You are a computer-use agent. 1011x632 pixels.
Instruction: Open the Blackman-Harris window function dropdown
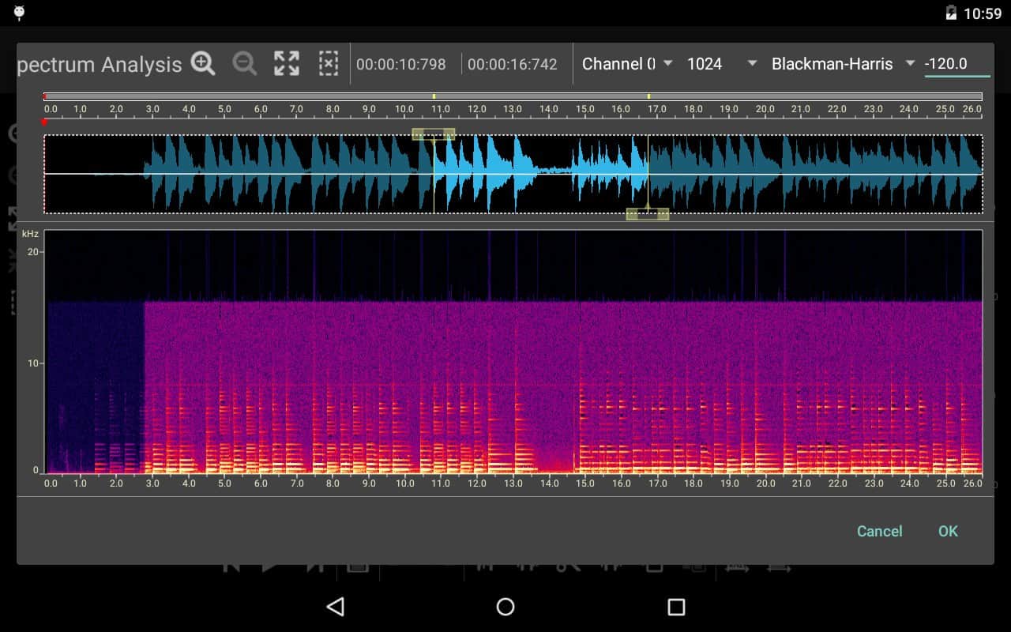coord(843,64)
